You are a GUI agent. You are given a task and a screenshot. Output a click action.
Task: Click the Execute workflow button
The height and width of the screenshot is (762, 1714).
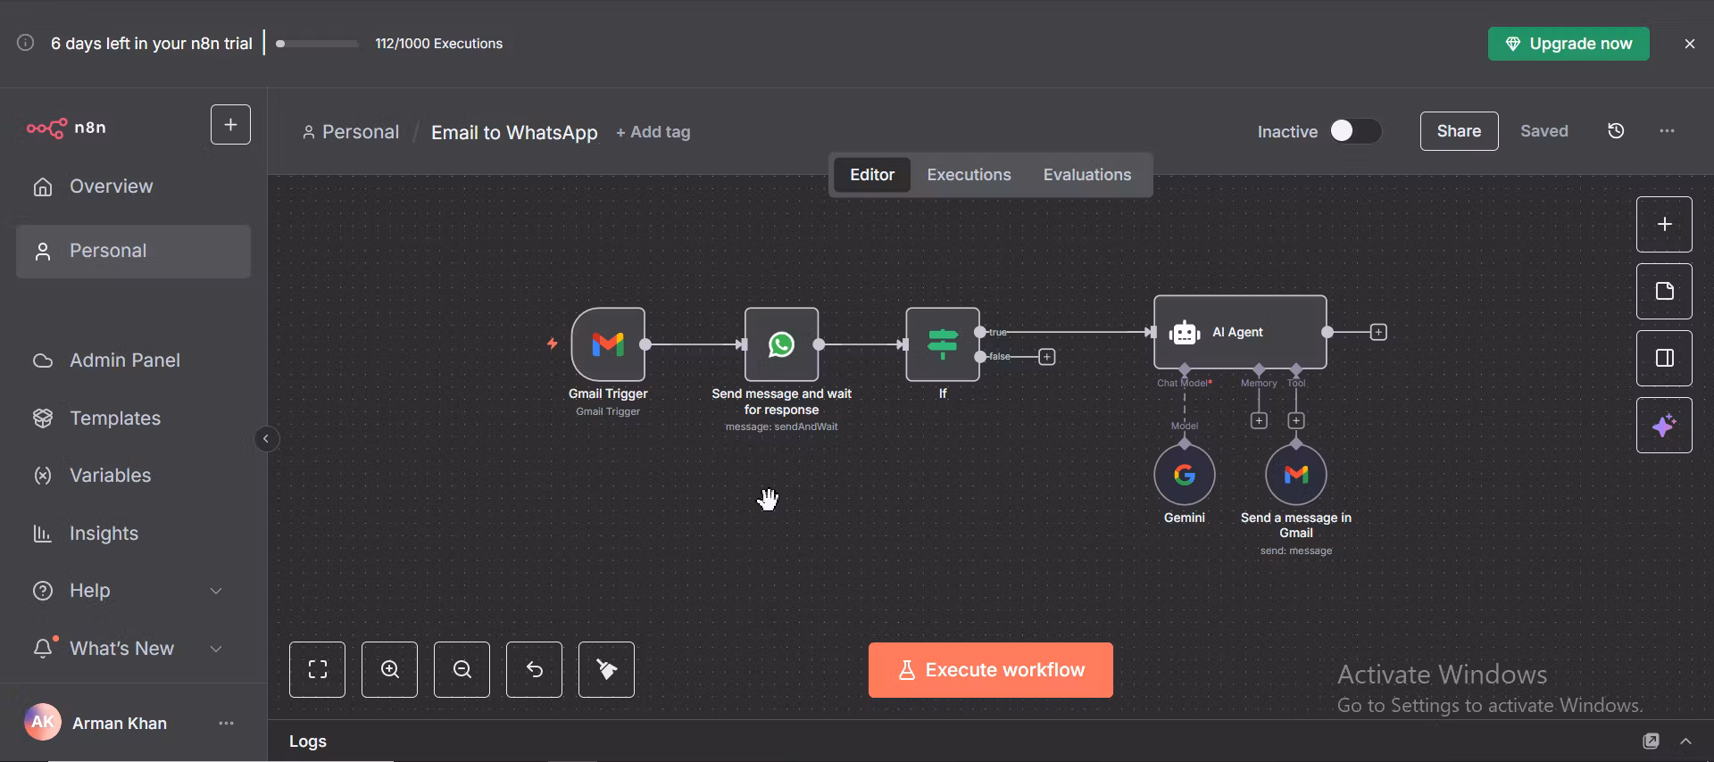coord(990,670)
